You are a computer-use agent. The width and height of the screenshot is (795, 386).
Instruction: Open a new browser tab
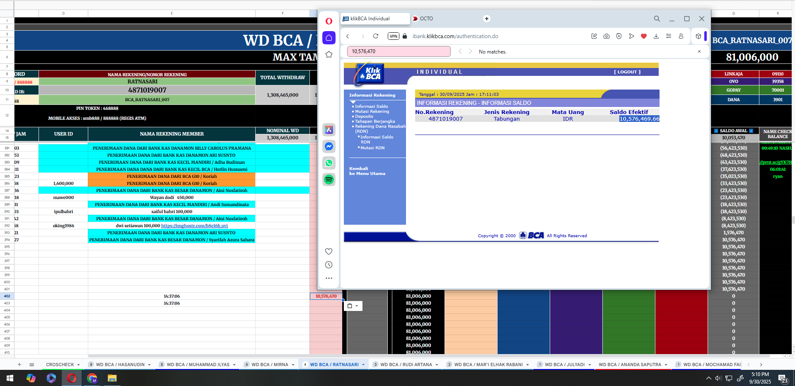pos(487,19)
